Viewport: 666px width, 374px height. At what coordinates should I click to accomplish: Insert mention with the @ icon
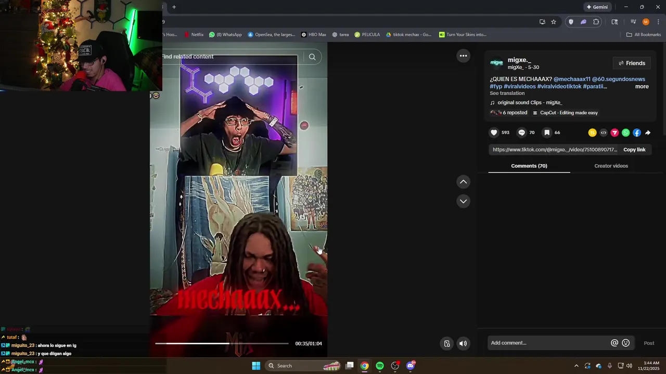614,343
